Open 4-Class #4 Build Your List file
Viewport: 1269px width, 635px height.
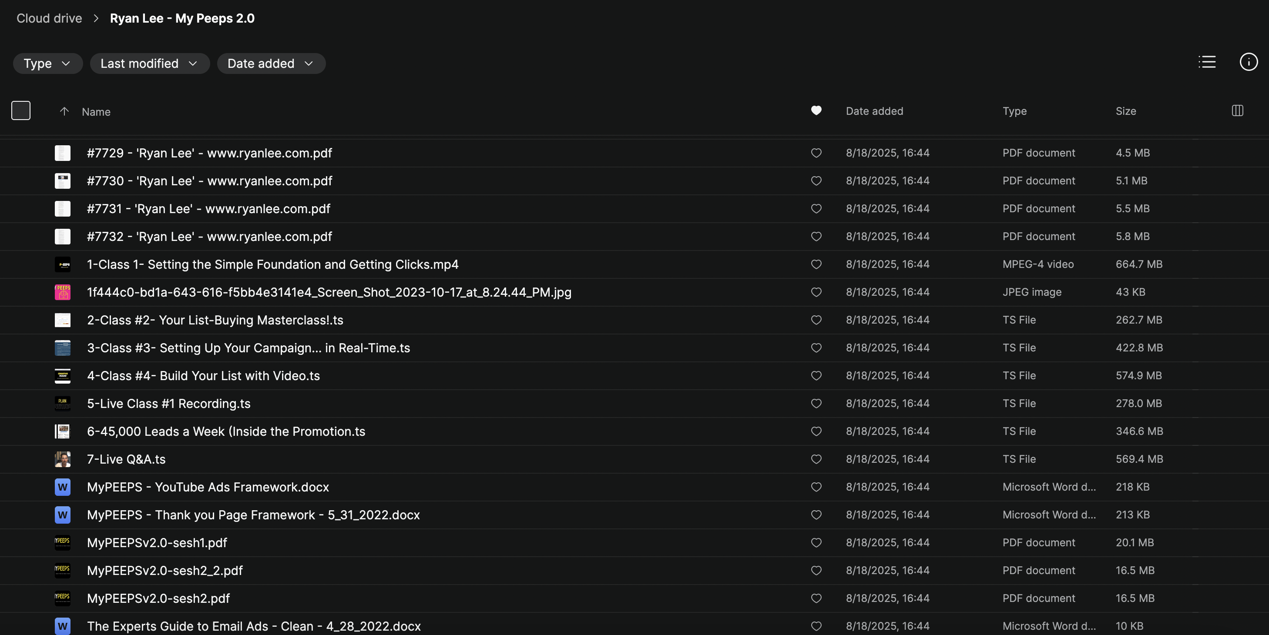click(203, 376)
